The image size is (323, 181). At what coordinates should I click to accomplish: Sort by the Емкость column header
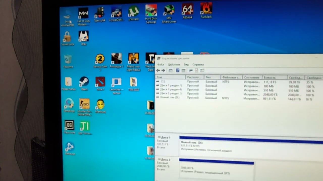[x=275, y=78]
